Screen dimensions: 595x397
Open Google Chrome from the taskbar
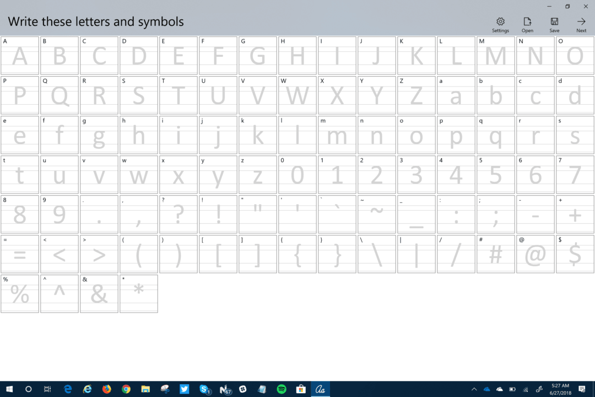click(126, 389)
